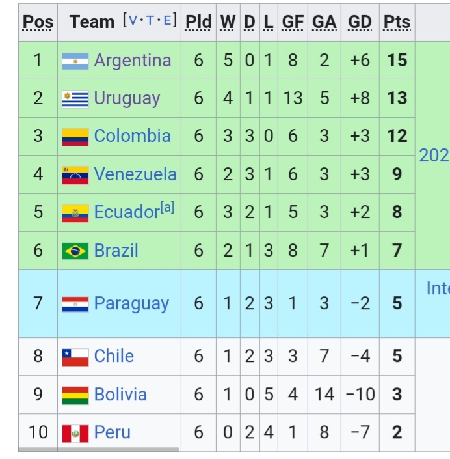The width and height of the screenshot is (450, 459).
Task: Follow the Venezuela team link
Action: [135, 174]
